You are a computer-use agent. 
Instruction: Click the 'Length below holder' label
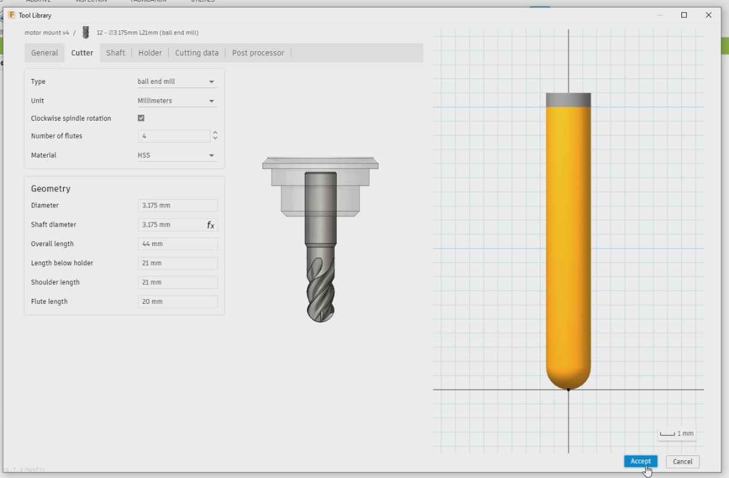tap(62, 263)
